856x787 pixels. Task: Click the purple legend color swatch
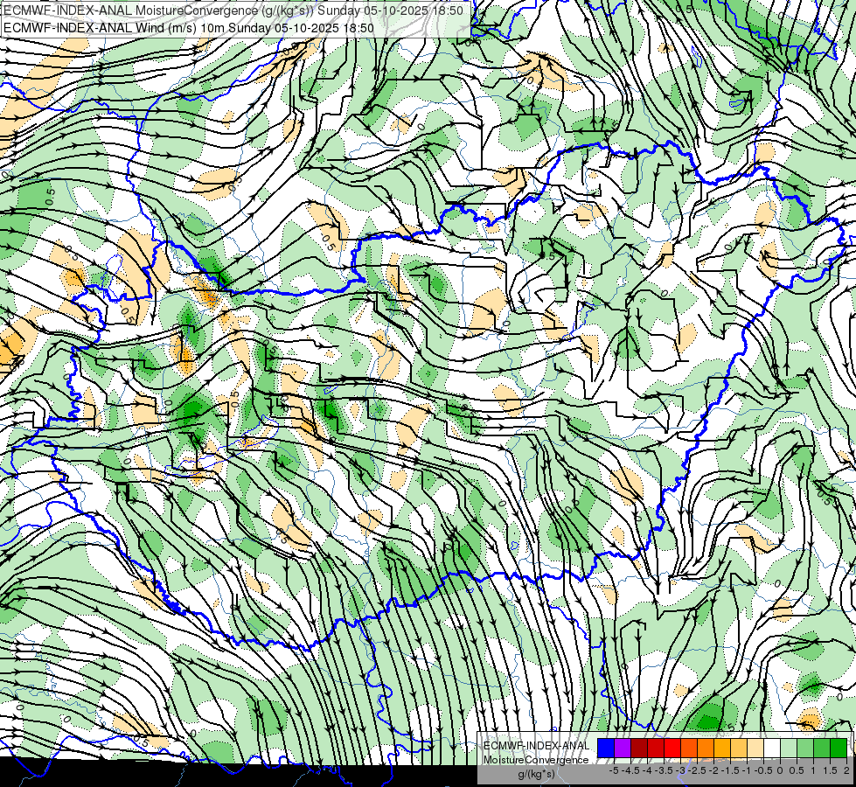(x=623, y=749)
